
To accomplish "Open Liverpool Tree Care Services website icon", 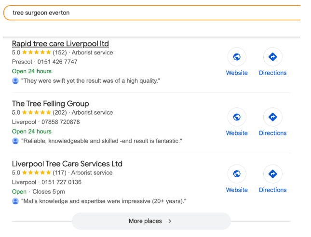I will (x=237, y=174).
